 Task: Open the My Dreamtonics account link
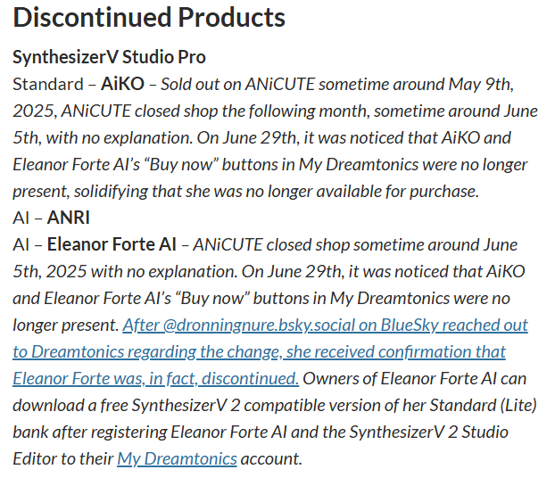coord(177,459)
